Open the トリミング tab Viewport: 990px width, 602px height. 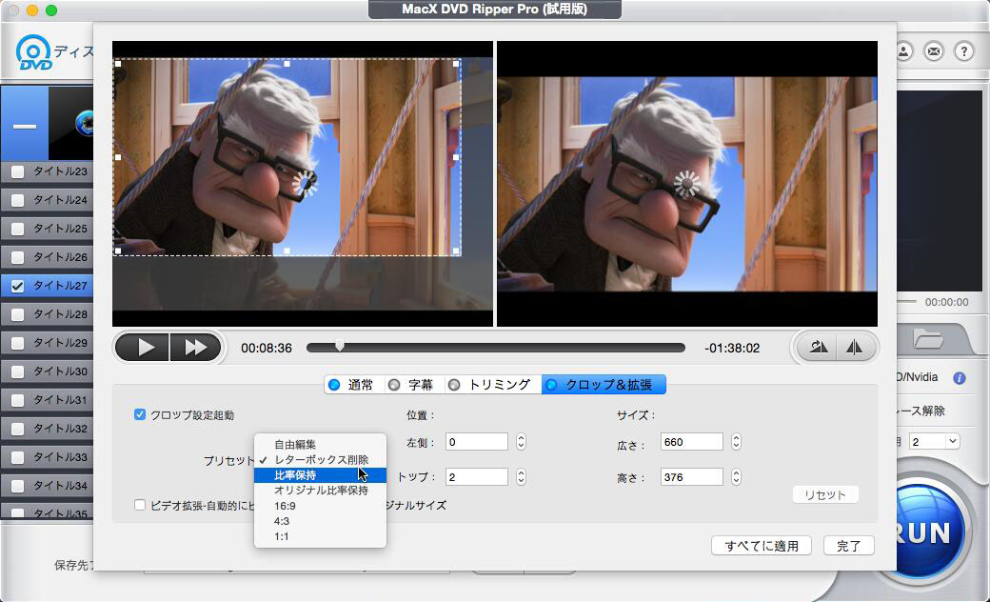tap(492, 385)
